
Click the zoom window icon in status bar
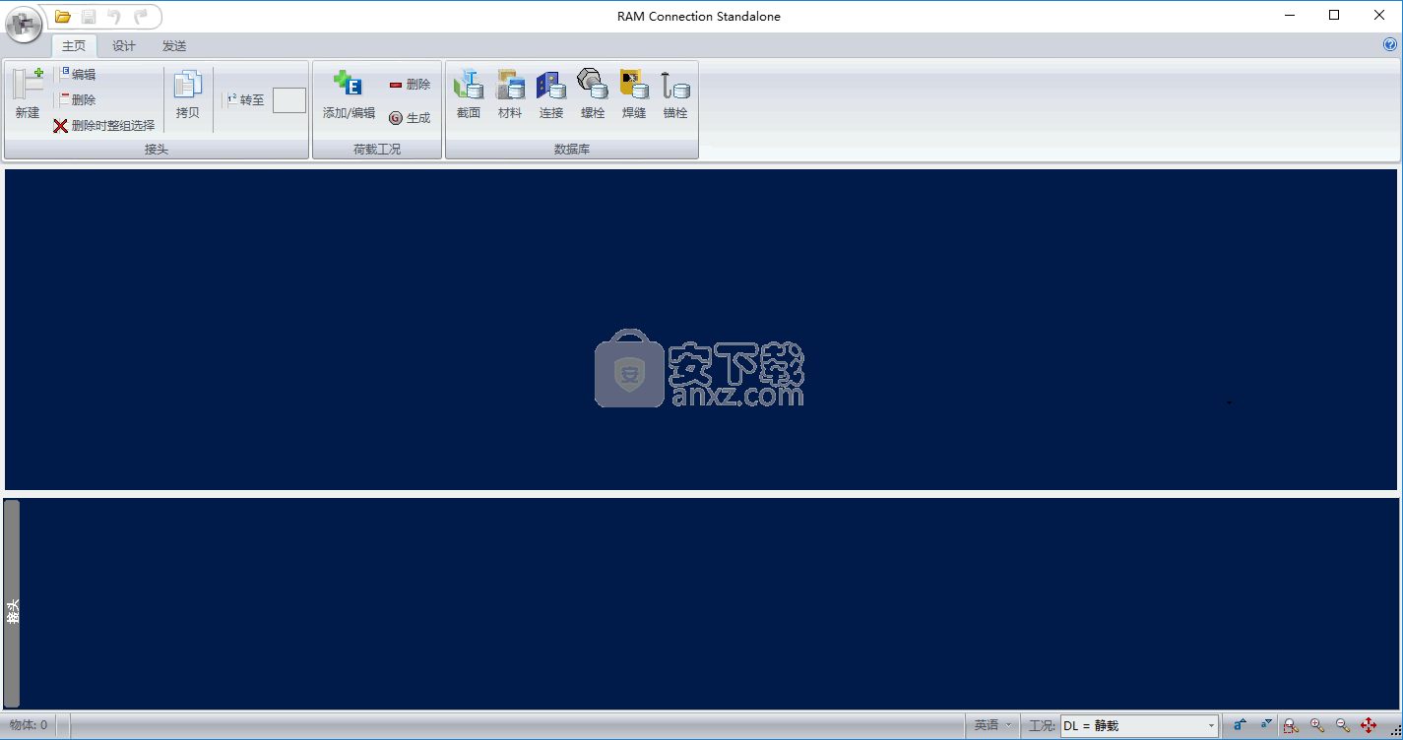(1291, 726)
